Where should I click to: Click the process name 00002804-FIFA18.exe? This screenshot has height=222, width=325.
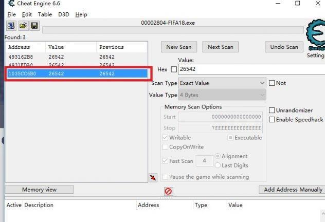(x=168, y=23)
